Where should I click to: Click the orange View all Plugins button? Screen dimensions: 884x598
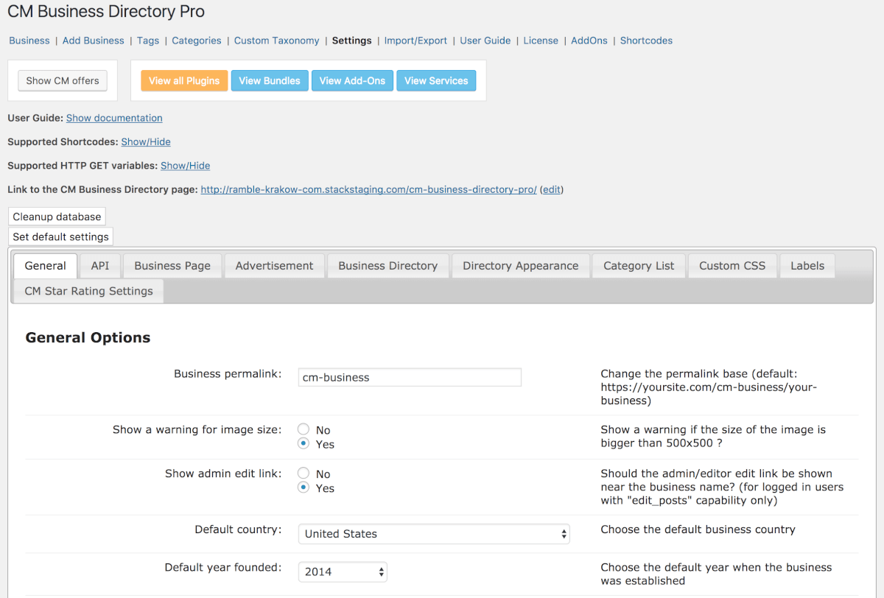click(184, 81)
